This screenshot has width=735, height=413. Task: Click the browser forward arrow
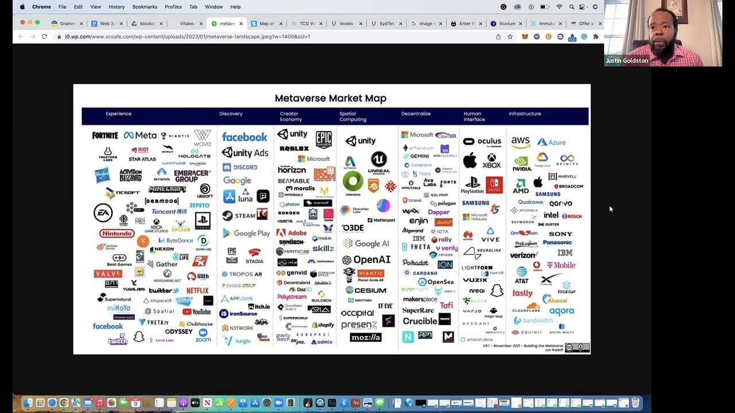pos(32,36)
